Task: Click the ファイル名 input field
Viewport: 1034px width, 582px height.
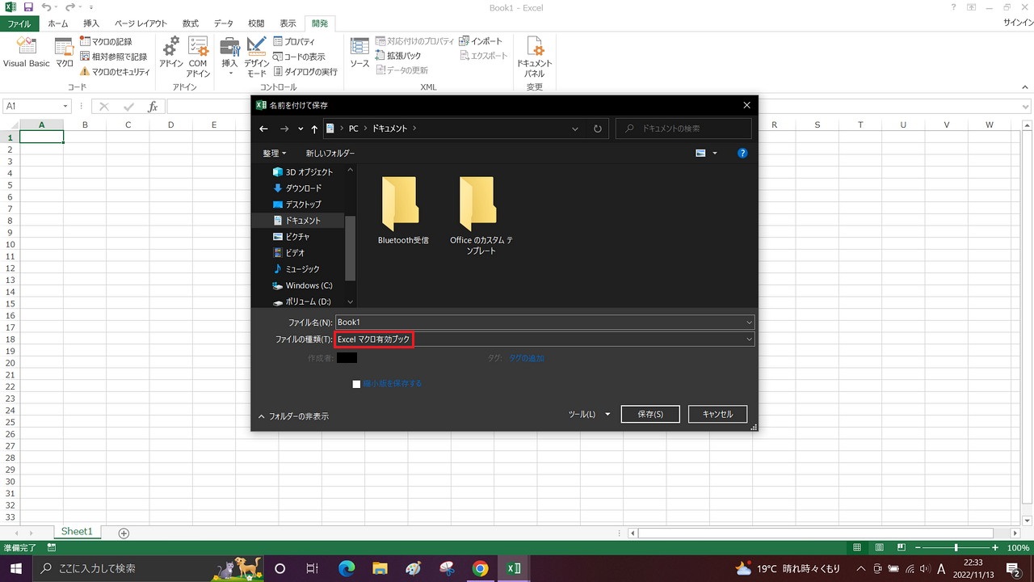Action: [544, 323]
